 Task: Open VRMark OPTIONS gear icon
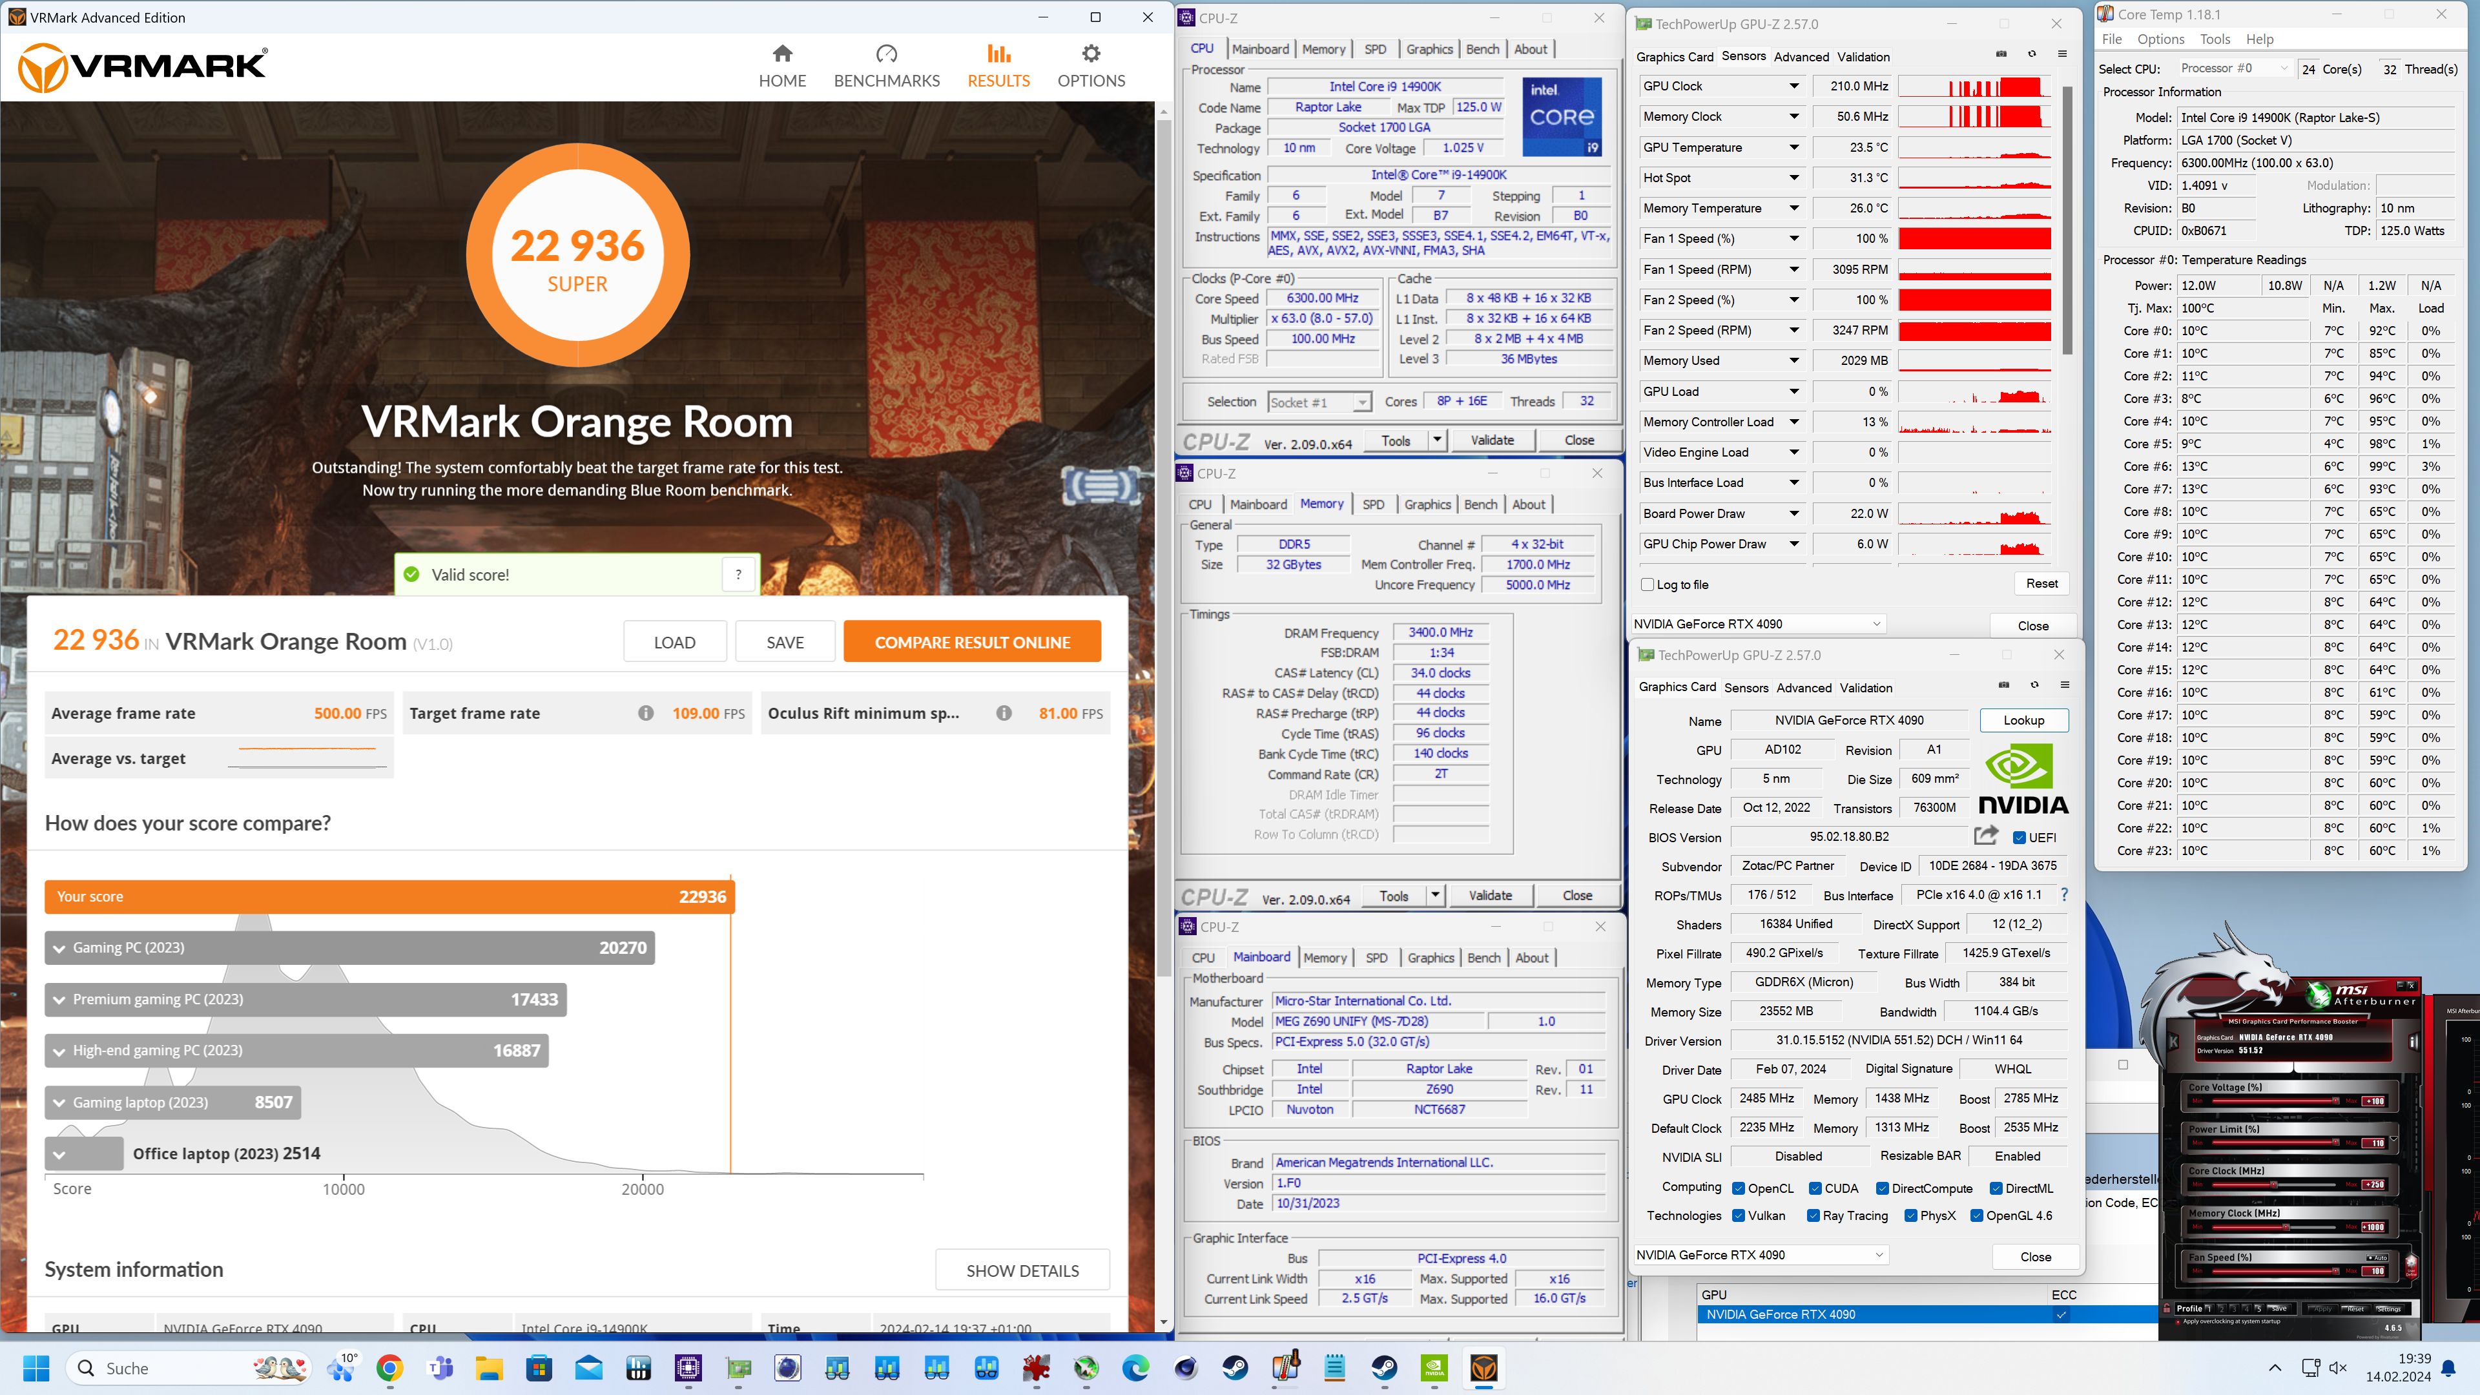(1091, 53)
